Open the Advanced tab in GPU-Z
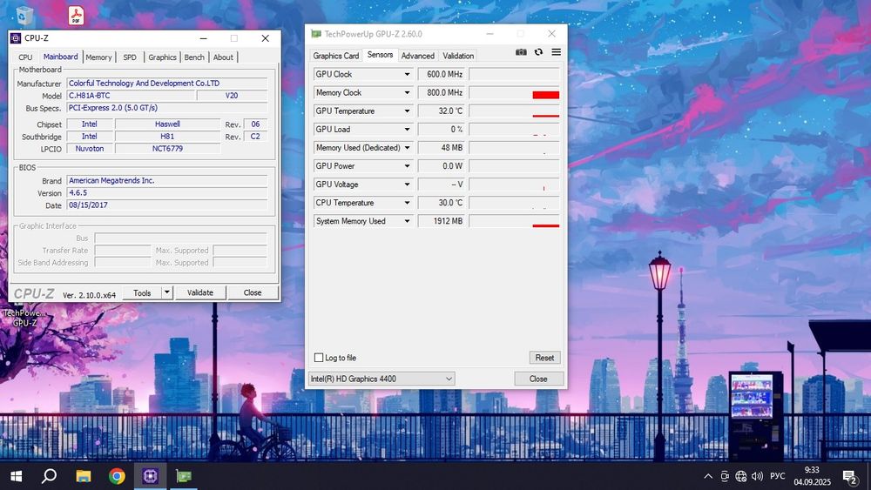This screenshot has height=490, width=871. [x=418, y=56]
